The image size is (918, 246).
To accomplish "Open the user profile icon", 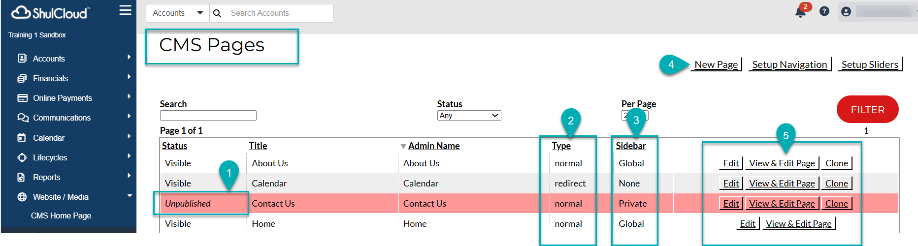I will 846,12.
